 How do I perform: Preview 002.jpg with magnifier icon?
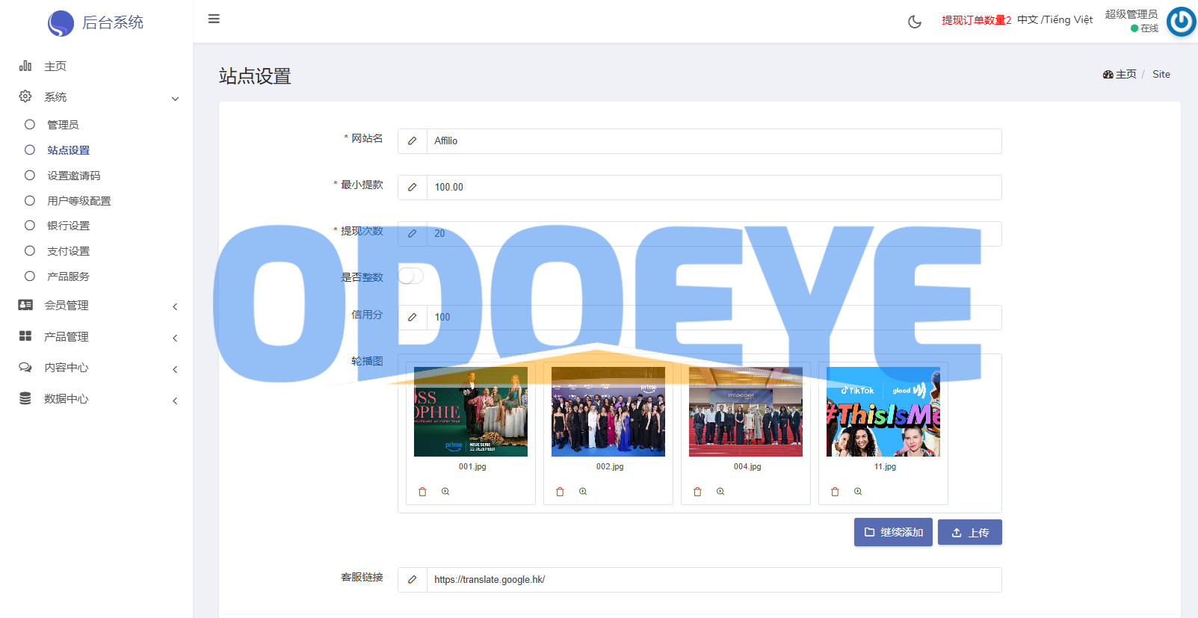pos(583,492)
